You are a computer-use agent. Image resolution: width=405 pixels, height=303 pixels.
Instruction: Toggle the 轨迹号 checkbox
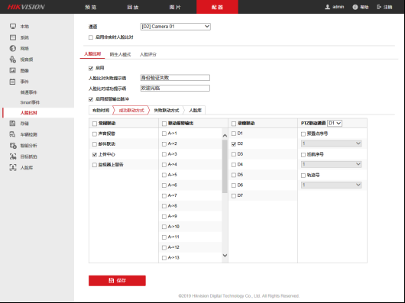pos(303,176)
